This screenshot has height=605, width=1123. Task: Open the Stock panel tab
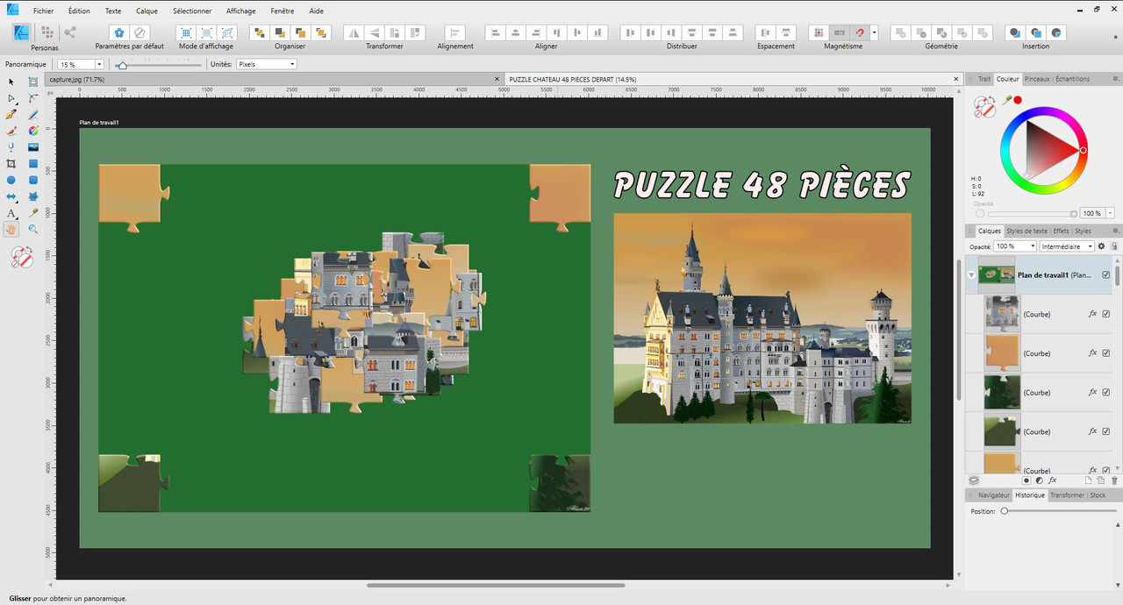(x=1098, y=495)
